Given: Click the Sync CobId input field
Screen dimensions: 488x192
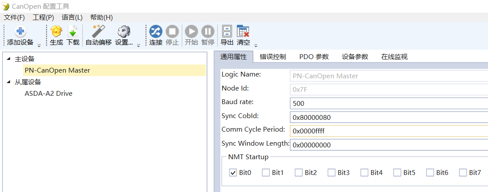Looking at the screenshot, I should click(389, 118).
